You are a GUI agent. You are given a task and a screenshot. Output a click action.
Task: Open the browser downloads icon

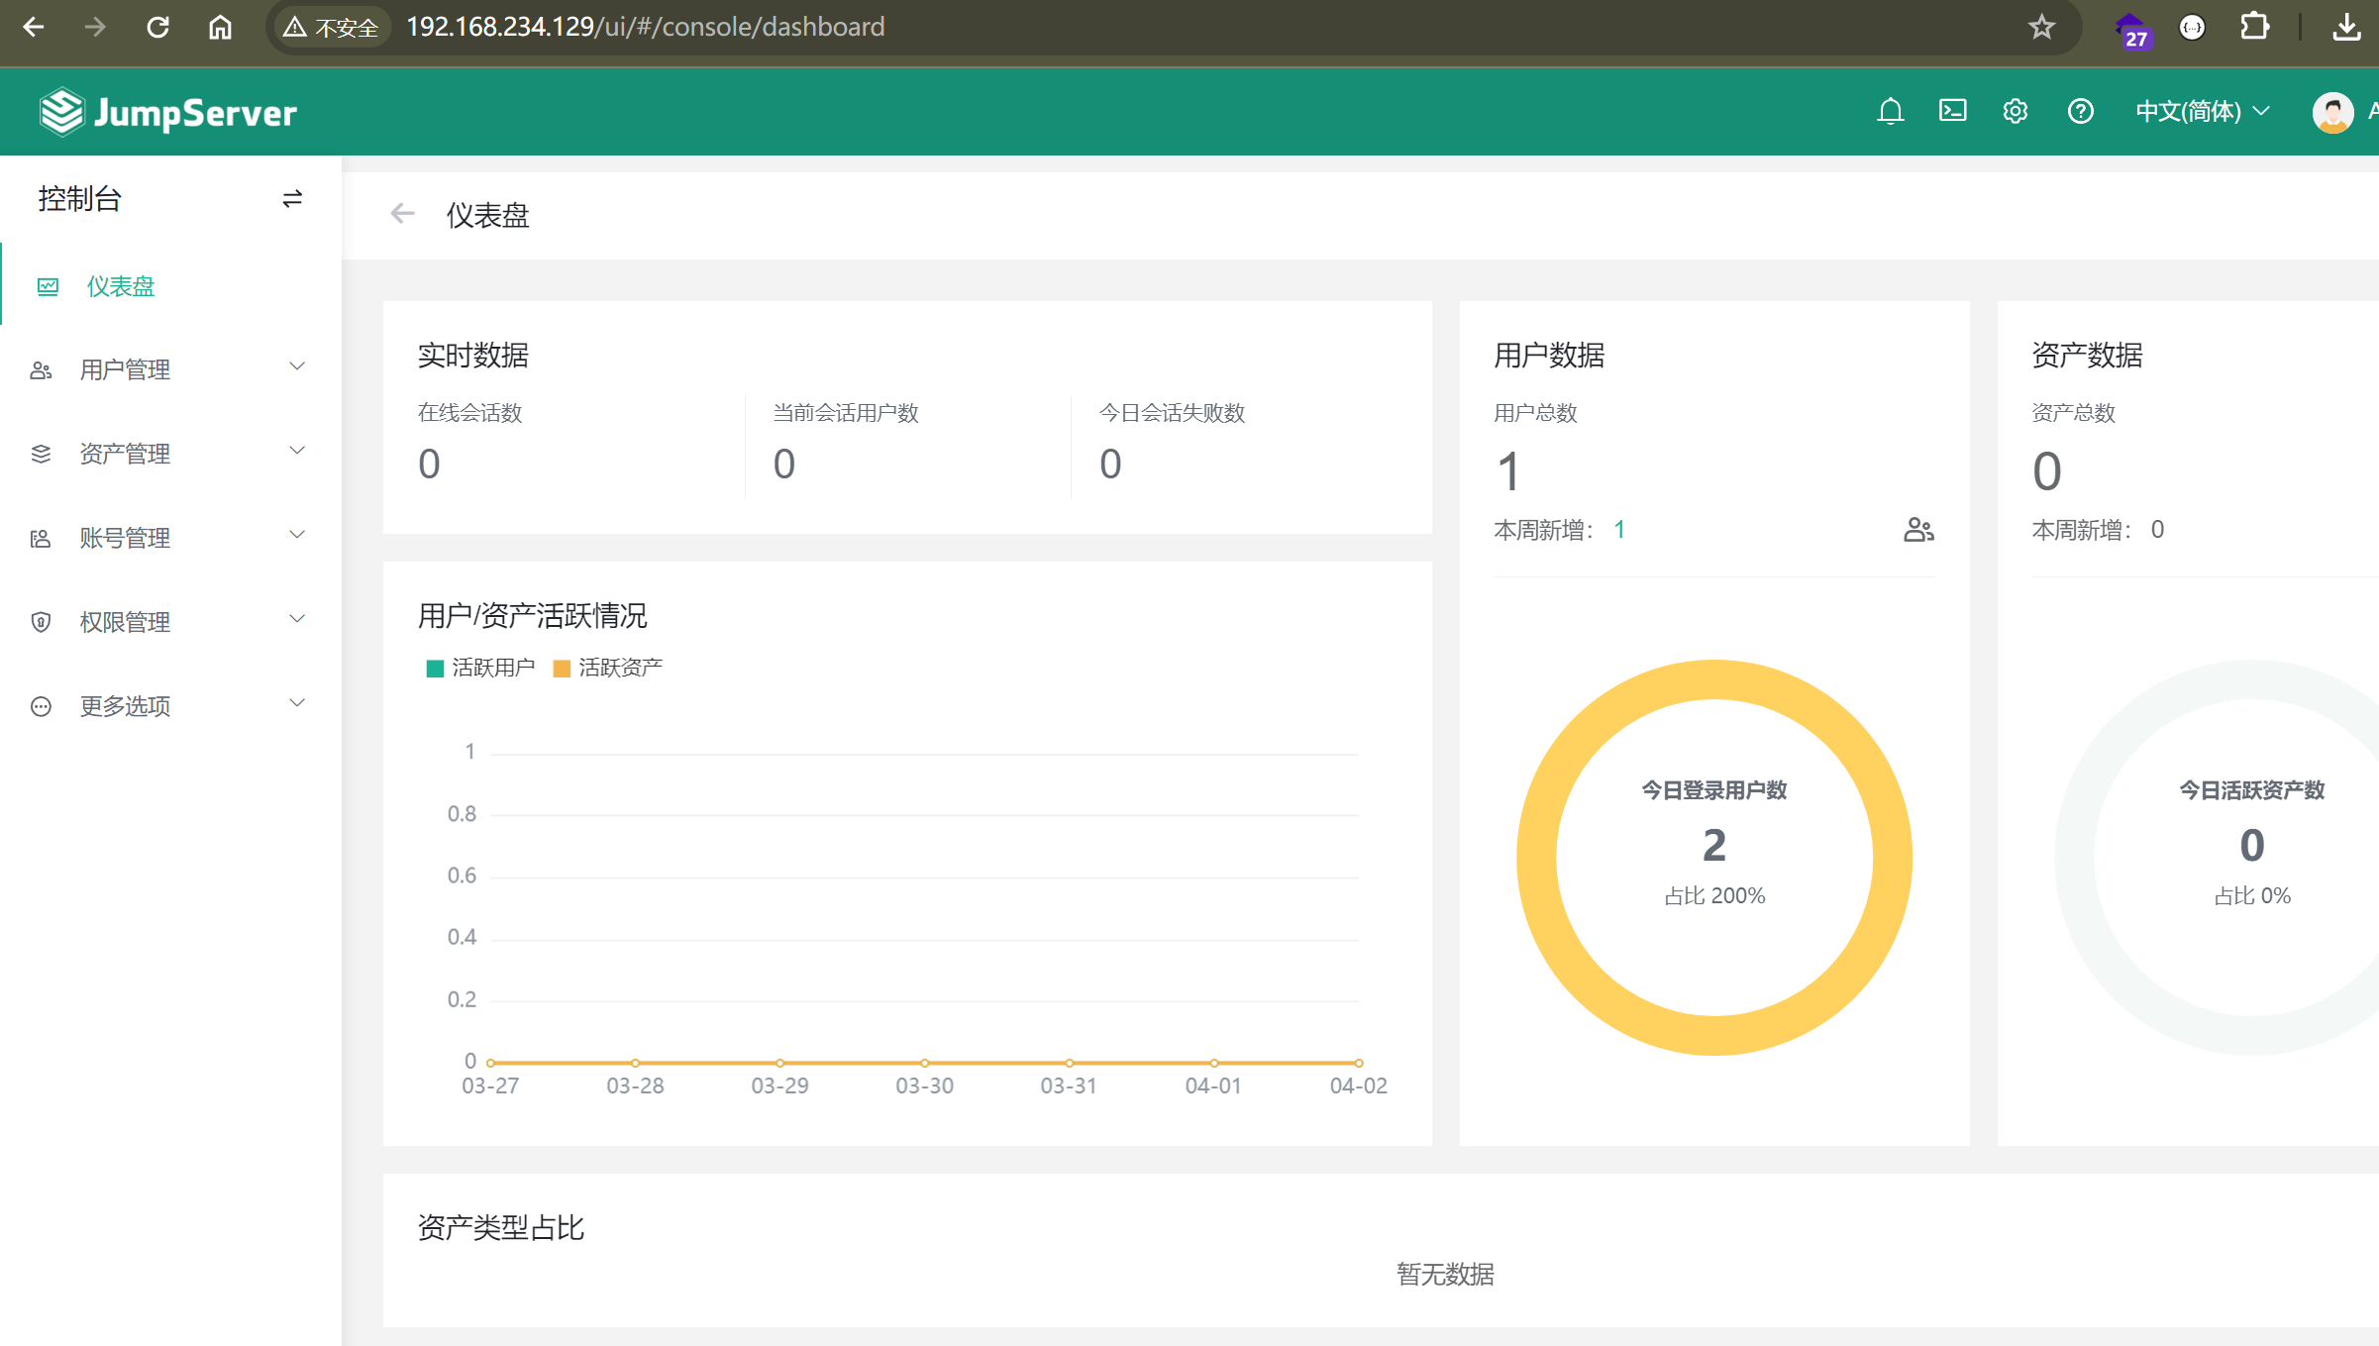pyautogui.click(x=2346, y=27)
